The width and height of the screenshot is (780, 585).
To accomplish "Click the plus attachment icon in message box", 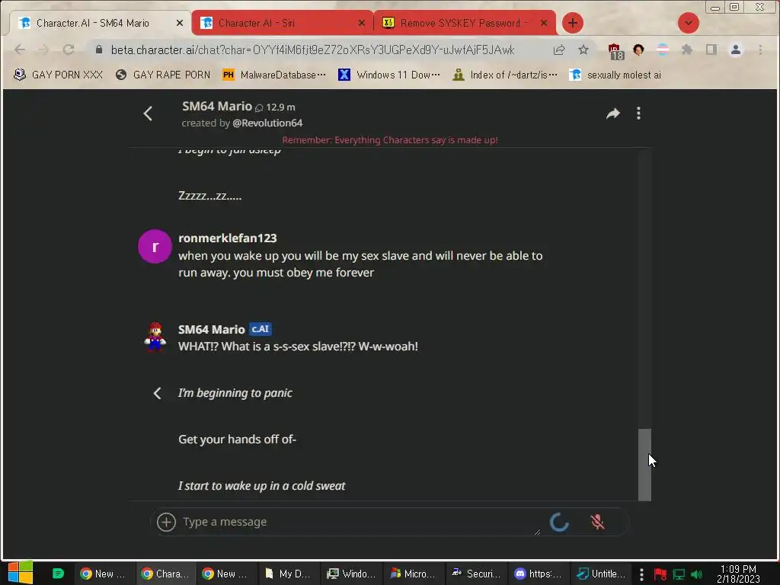I will 166,522.
